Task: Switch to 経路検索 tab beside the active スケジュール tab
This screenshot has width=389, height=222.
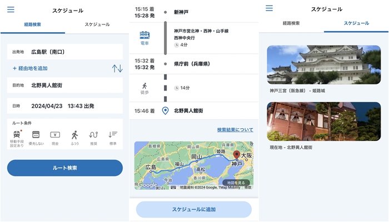Action: (x=291, y=23)
